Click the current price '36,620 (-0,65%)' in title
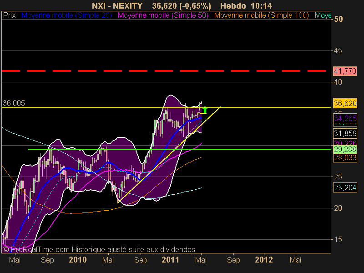Screen dimensions: 364x273 [x=182, y=6]
